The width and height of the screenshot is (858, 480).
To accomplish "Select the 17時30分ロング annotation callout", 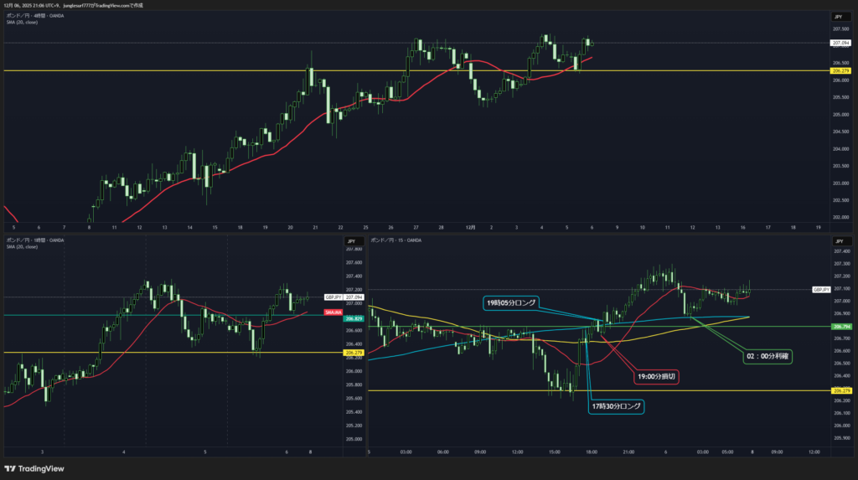I will coord(616,406).
